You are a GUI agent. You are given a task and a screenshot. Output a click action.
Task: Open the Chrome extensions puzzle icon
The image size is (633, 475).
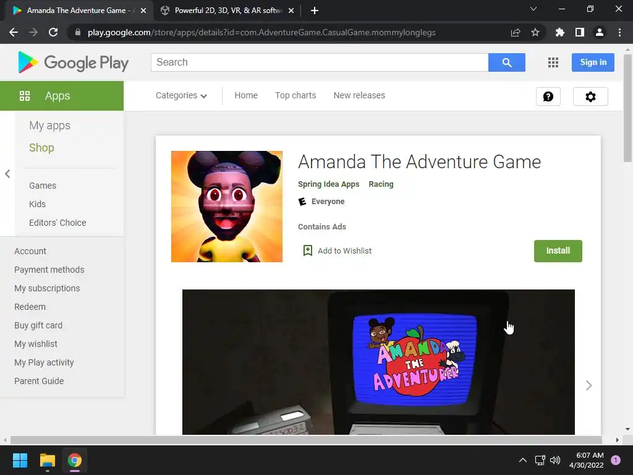(x=560, y=32)
